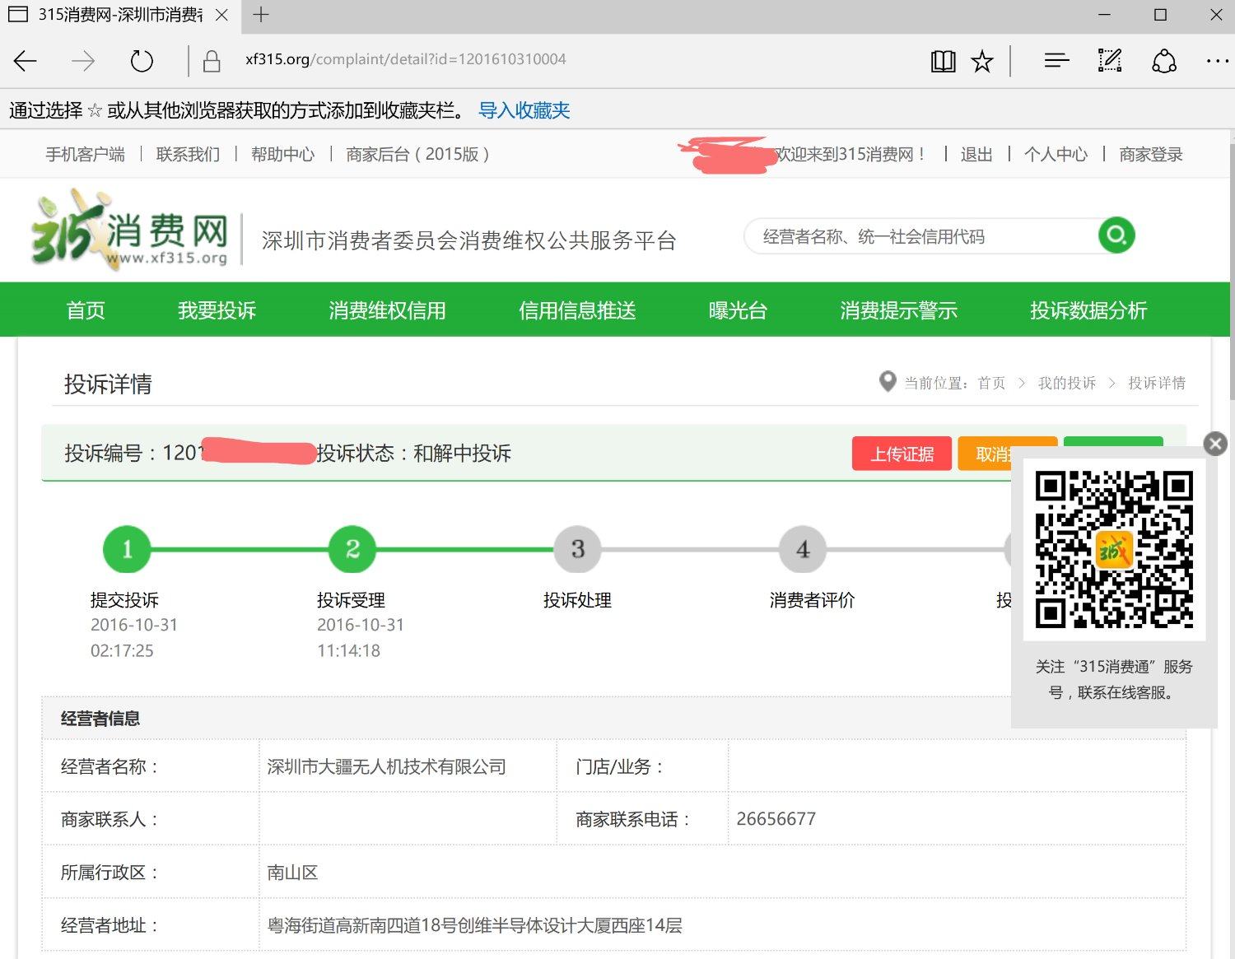Click the orange 取消 button
The width and height of the screenshot is (1235, 959).
pos(985,454)
